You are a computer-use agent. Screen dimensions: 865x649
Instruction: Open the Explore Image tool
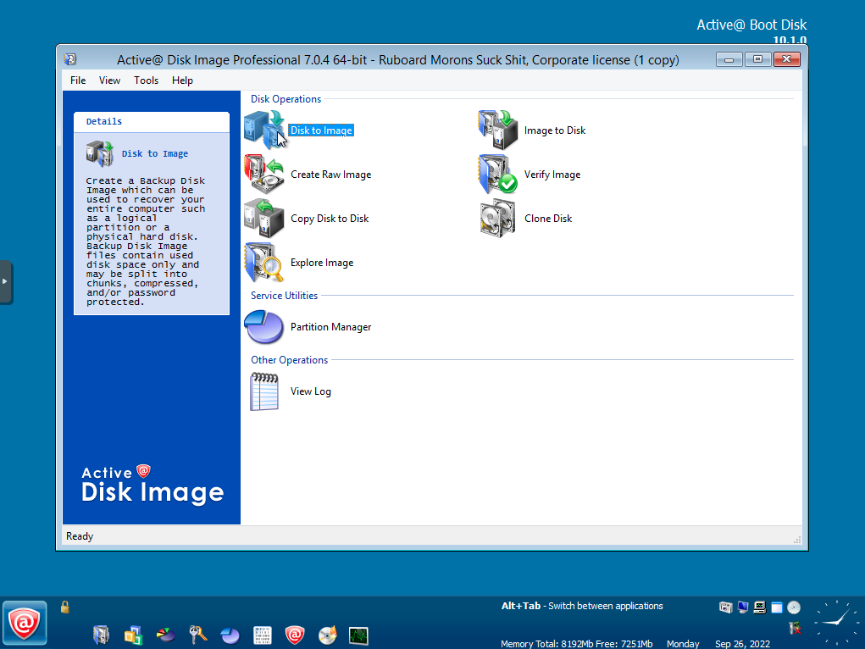tap(322, 262)
